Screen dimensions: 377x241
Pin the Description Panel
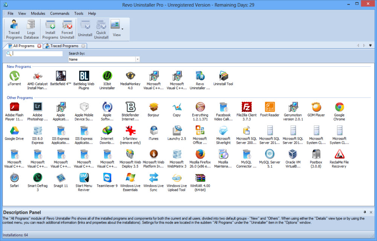365,212
